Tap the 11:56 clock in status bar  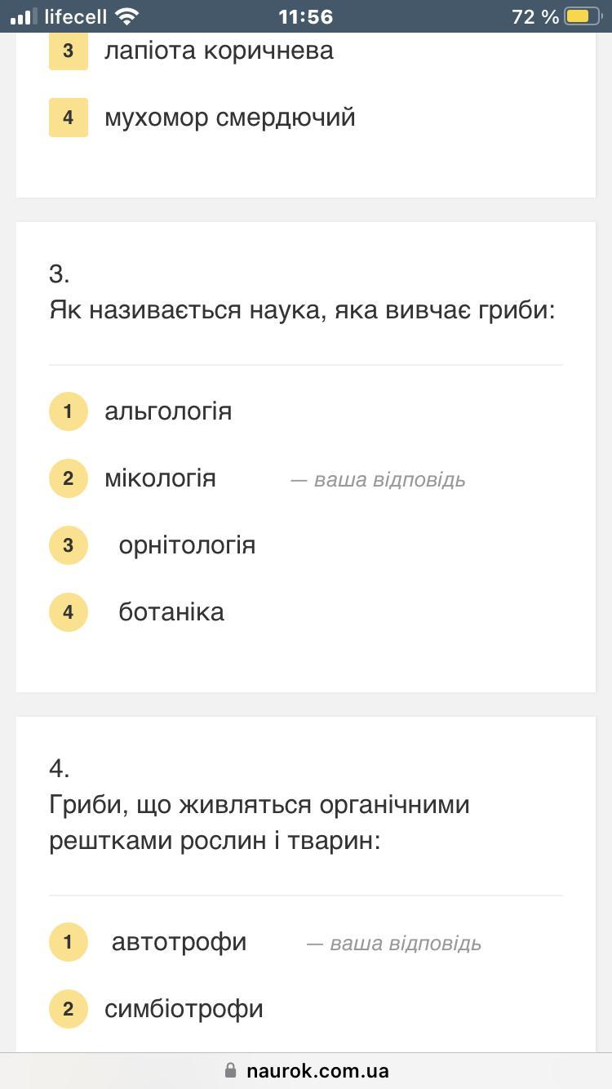coord(306,16)
